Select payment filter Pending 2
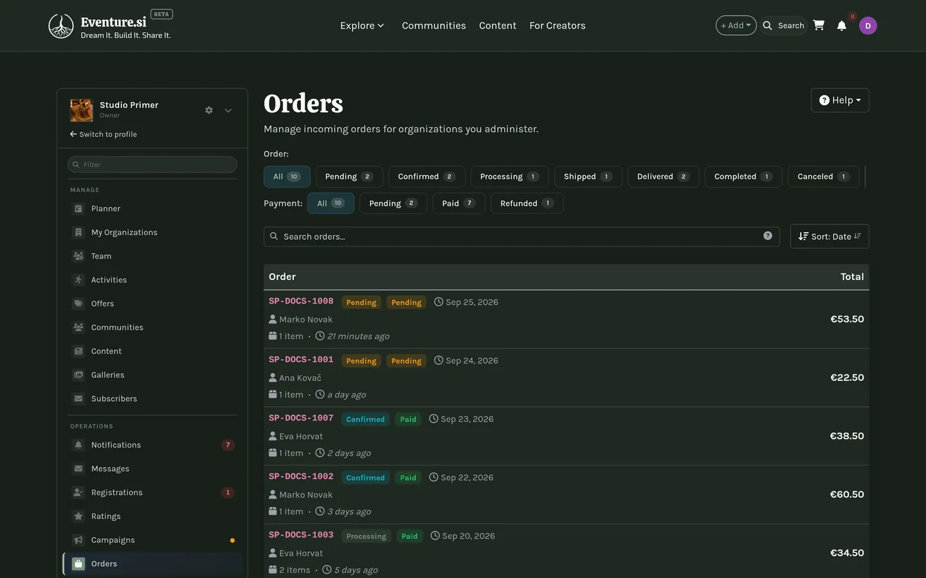The height and width of the screenshot is (578, 926). point(394,204)
